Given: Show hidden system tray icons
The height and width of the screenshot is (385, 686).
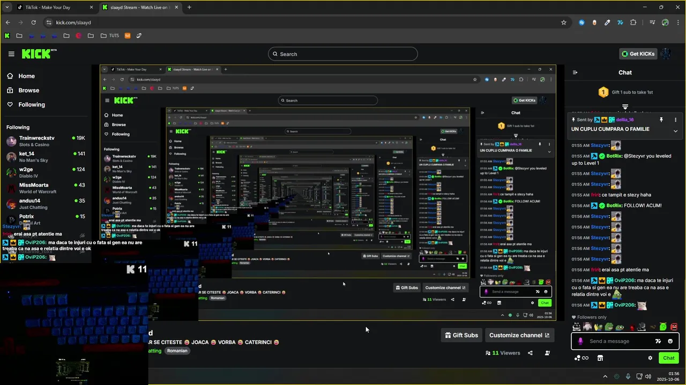Looking at the screenshot, I should pyautogui.click(x=605, y=376).
